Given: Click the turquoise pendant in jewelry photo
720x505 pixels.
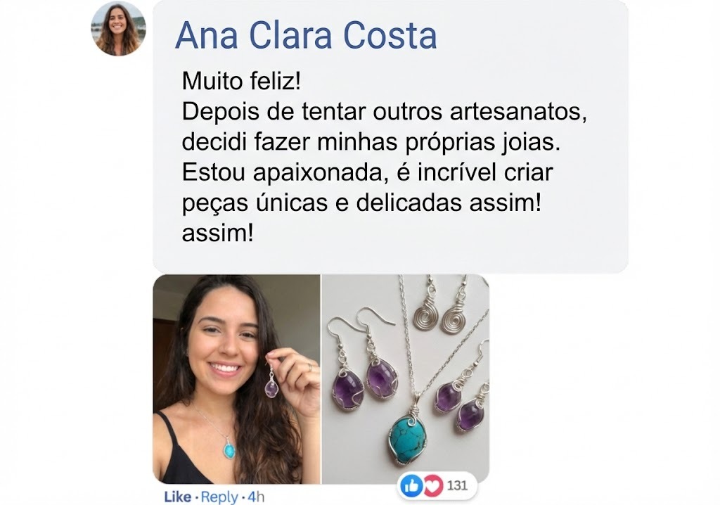Looking at the screenshot, I should [407, 434].
